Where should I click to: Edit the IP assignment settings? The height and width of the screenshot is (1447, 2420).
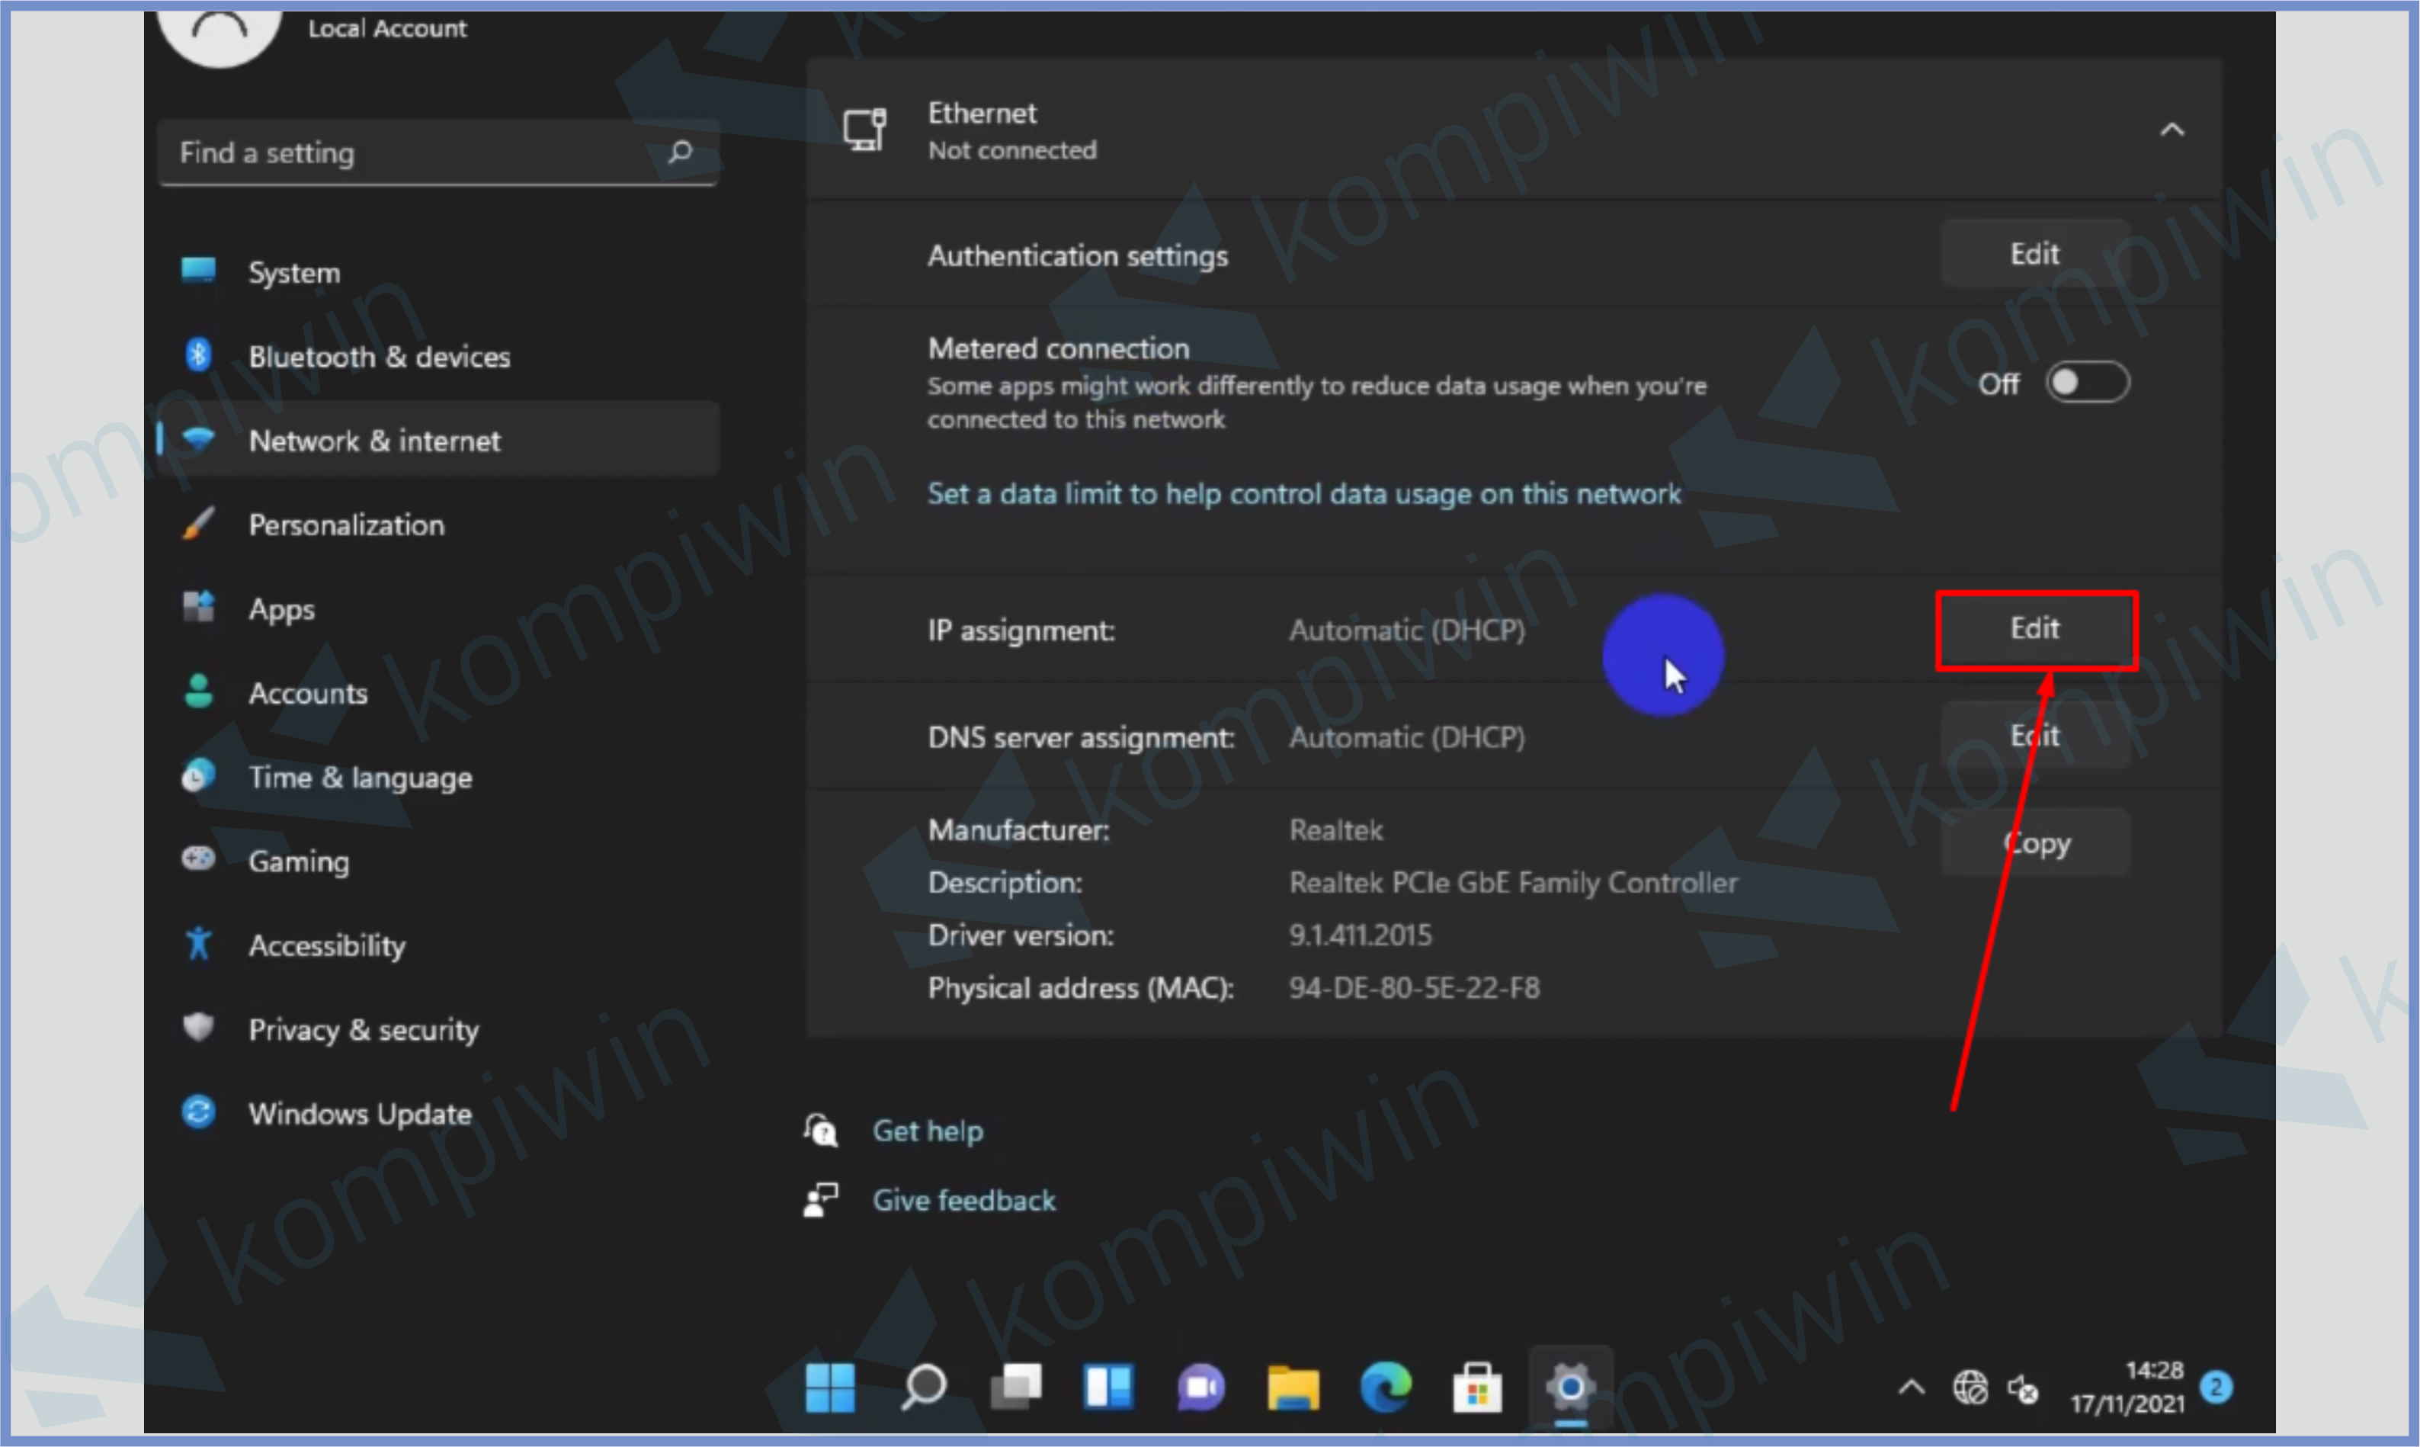(2035, 629)
